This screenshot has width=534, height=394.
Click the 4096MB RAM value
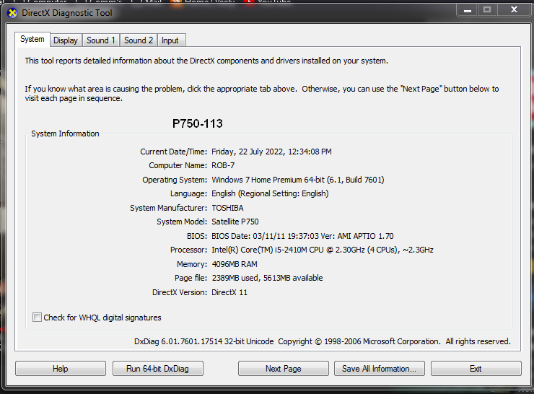[x=235, y=264]
